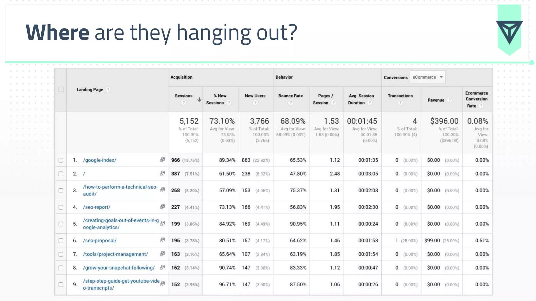This screenshot has width=536, height=301.
Task: Show help tooltip for Bounce Rate
Action: [x=291, y=103]
